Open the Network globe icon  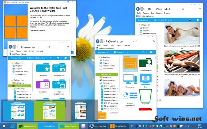pos(146,79)
